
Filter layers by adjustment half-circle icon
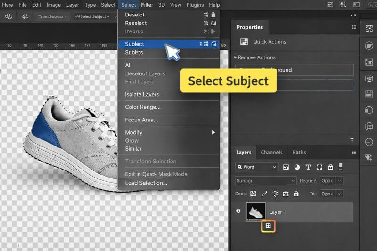297,167
